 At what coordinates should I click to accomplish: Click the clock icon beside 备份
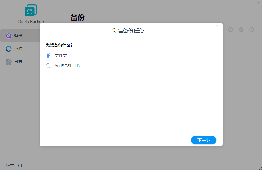pos(9,36)
